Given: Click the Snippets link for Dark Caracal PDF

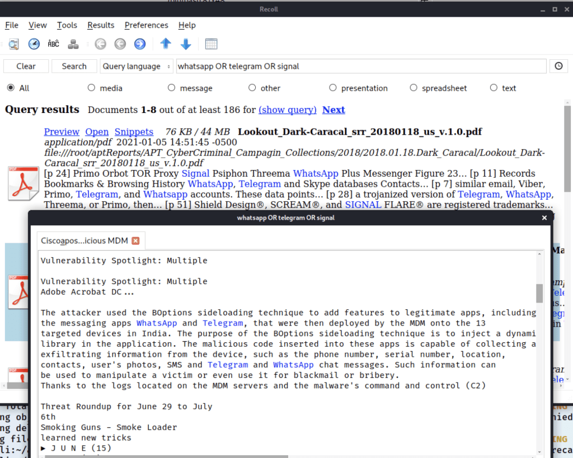Looking at the screenshot, I should (x=134, y=132).
